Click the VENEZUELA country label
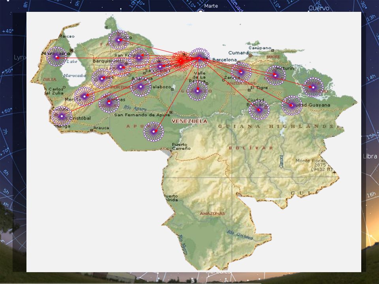379x284 pixels. click(189, 121)
